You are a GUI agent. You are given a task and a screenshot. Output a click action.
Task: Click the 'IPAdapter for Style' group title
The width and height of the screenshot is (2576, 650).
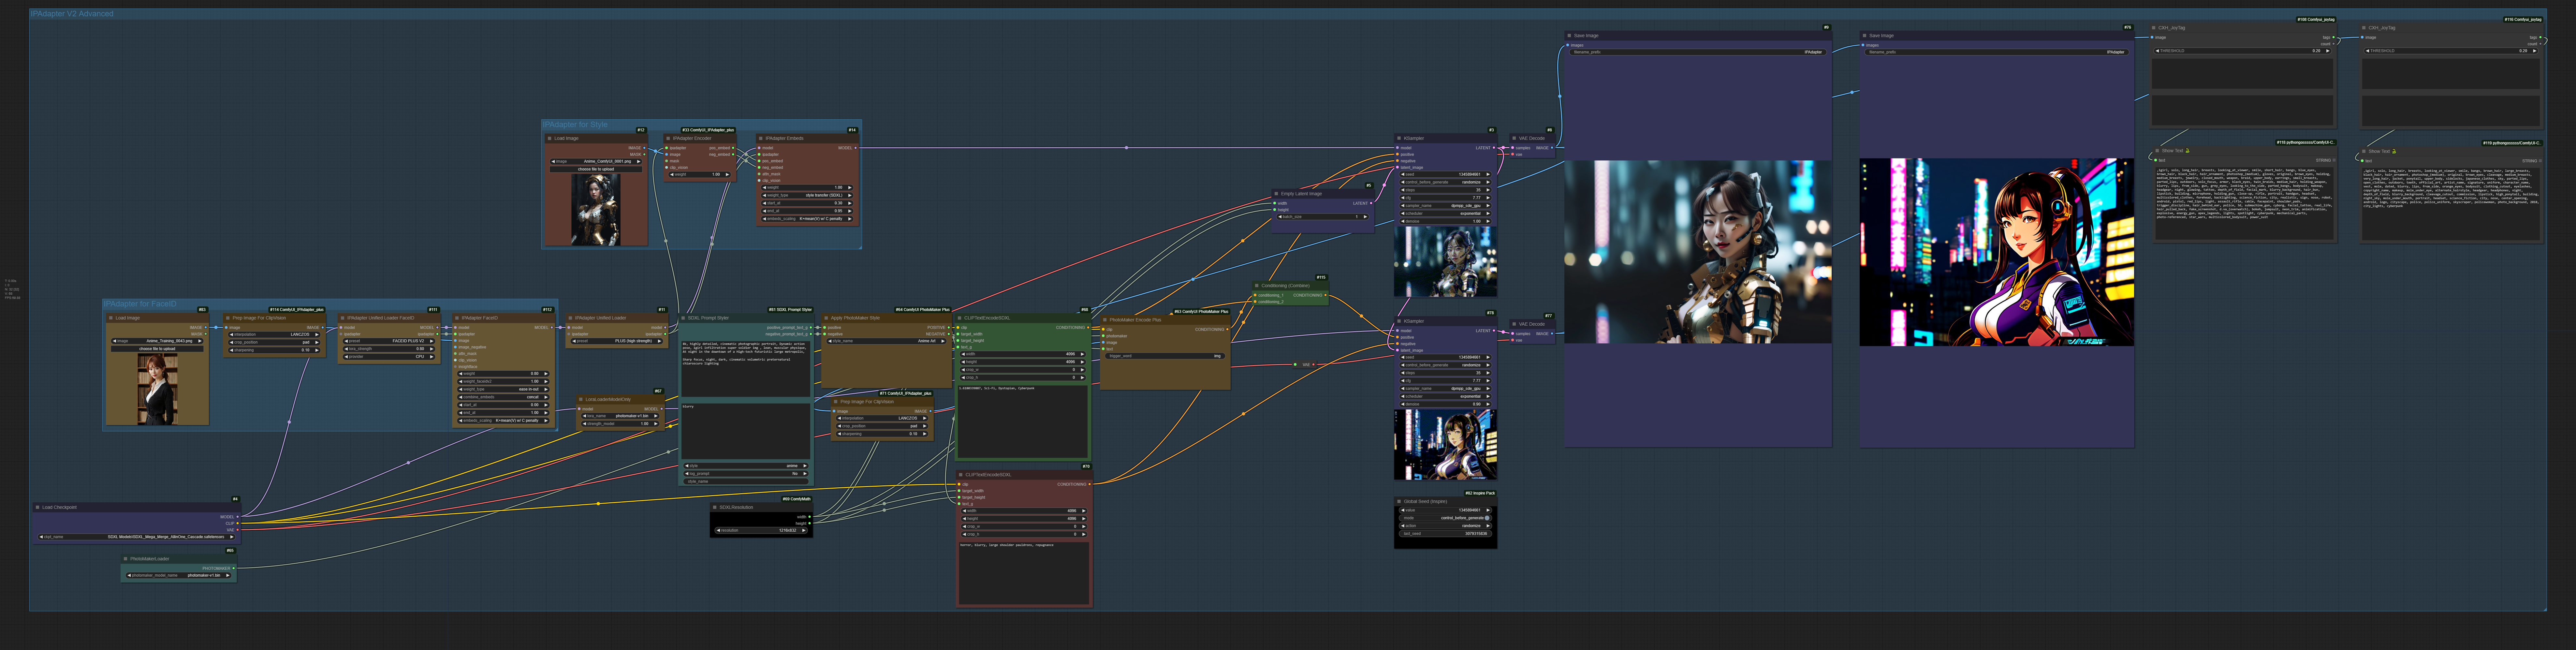pyautogui.click(x=575, y=125)
